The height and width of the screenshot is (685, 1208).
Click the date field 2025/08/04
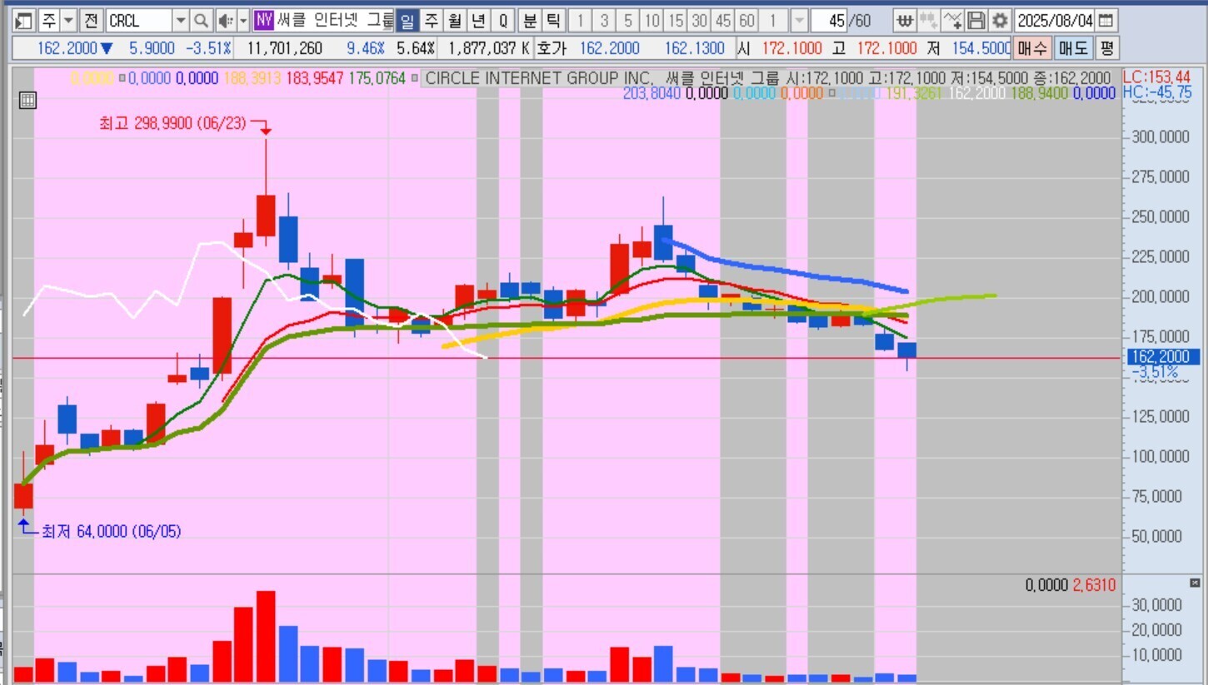click(1055, 21)
